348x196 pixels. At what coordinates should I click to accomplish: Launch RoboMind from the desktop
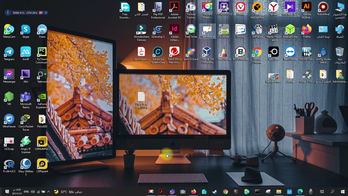[323, 9]
